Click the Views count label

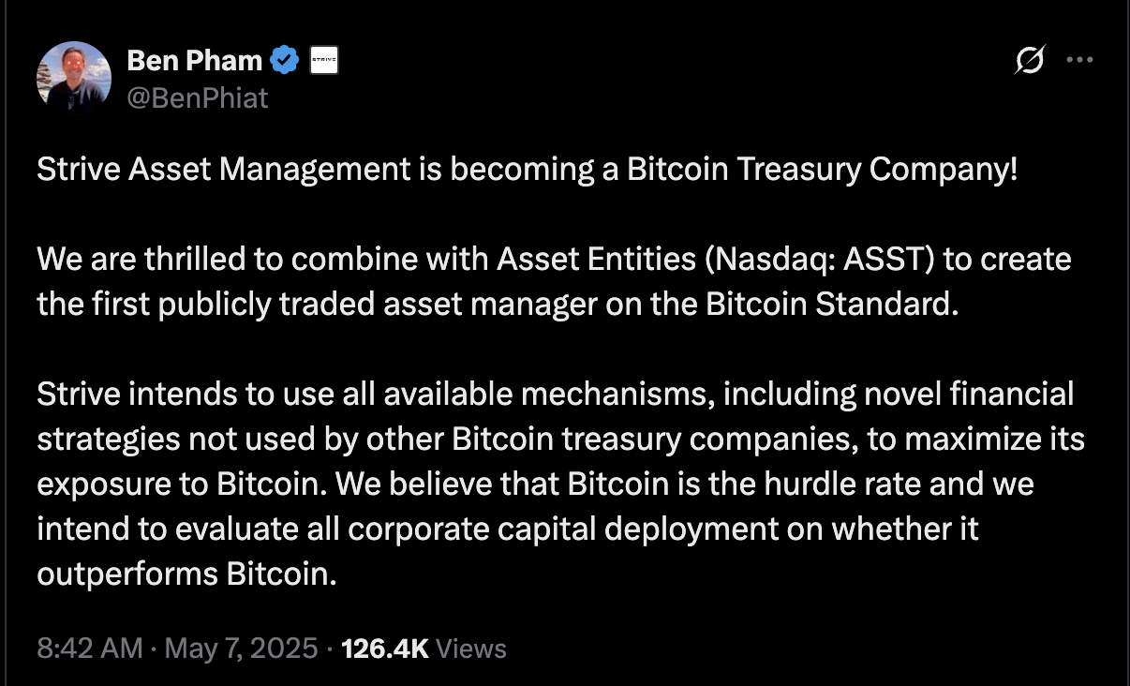469,648
